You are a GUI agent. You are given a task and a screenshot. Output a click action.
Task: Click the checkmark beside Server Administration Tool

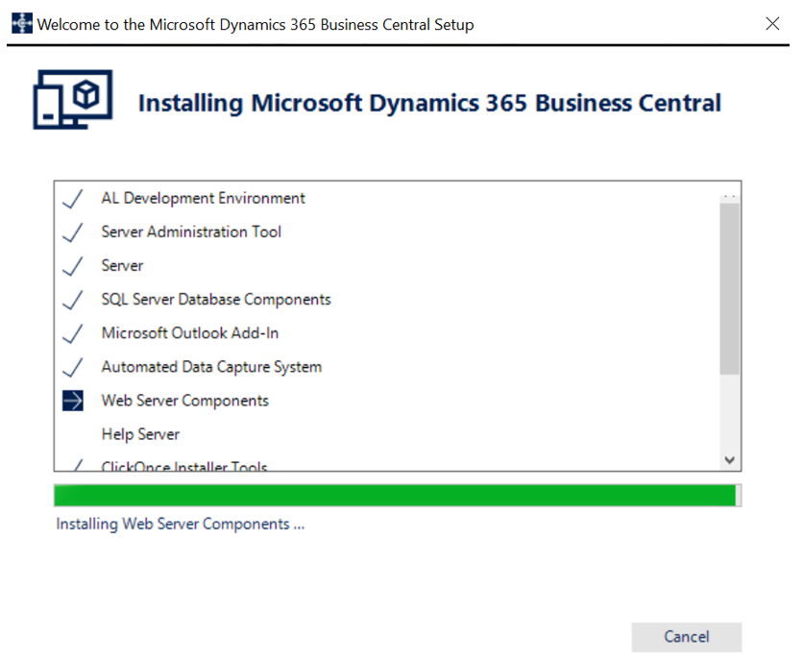coord(73,232)
